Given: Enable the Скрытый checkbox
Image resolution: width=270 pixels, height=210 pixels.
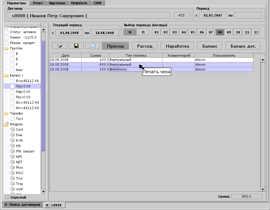Looking at the screenshot, I should (x=7, y=198).
